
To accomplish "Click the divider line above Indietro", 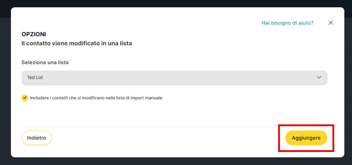I will [145, 127].
